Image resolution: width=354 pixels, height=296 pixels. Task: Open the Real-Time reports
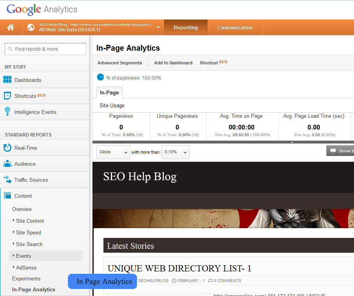(26, 148)
